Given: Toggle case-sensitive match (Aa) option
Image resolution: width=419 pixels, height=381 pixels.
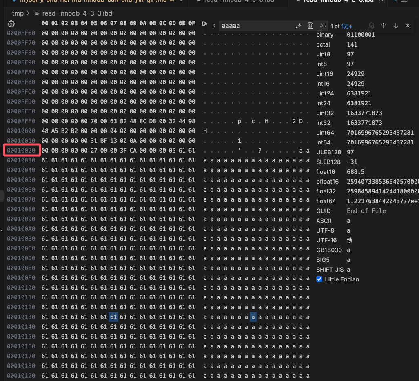Looking at the screenshot, I should [323, 26].
